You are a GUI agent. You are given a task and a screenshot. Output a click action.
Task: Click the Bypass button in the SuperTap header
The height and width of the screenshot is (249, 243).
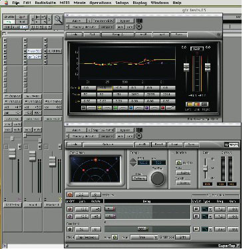(125, 130)
